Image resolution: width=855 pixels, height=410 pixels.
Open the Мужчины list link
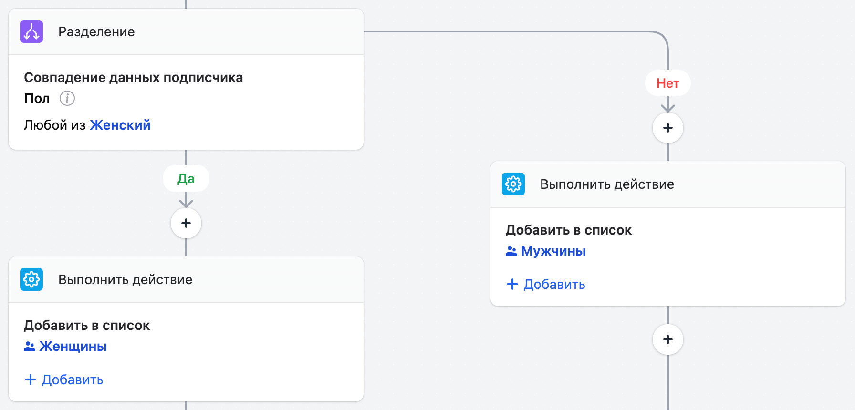coord(553,251)
